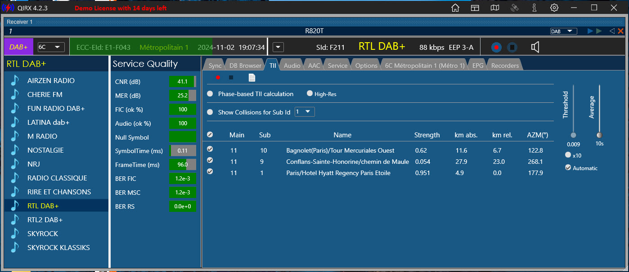This screenshot has width=629, height=272.
Task: Stop audio recording with square button
Action: point(512,47)
